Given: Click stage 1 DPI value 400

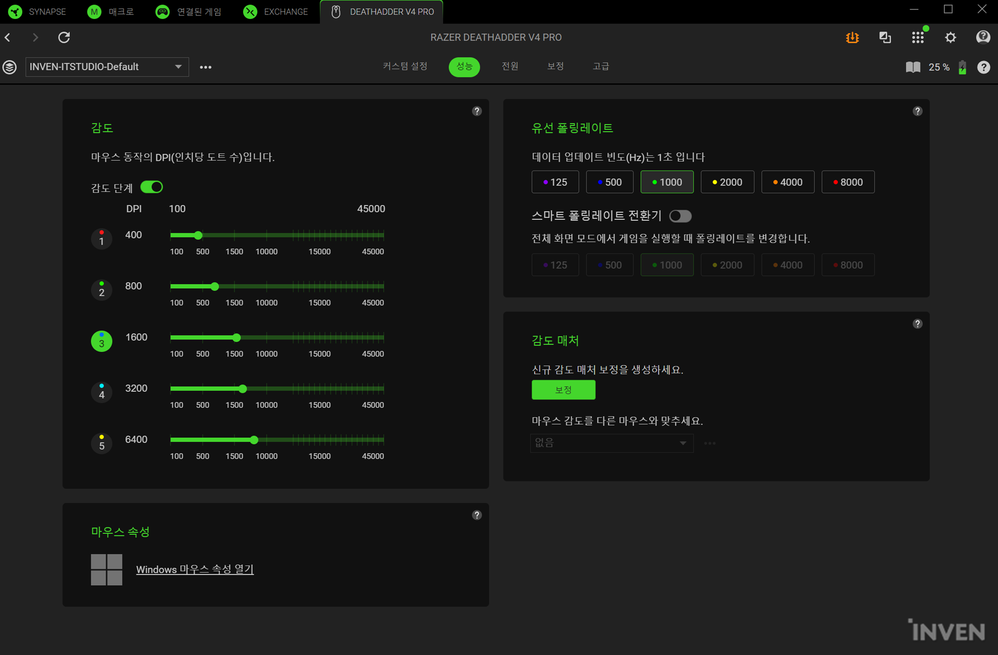Looking at the screenshot, I should coord(133,235).
